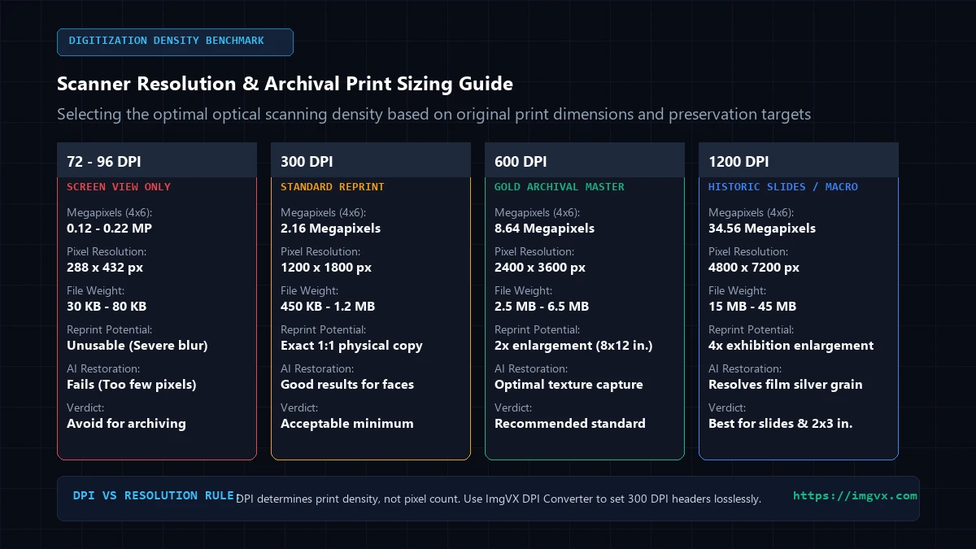
Task: Click the DIGITIZATION DENSITY BENCHMARK badge
Action: [x=175, y=42]
